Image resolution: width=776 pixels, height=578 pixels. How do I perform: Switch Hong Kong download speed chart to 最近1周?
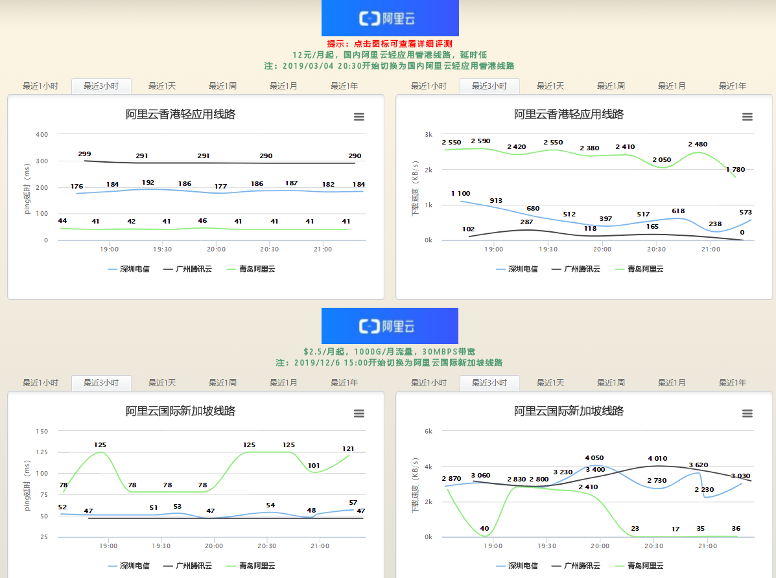point(611,86)
